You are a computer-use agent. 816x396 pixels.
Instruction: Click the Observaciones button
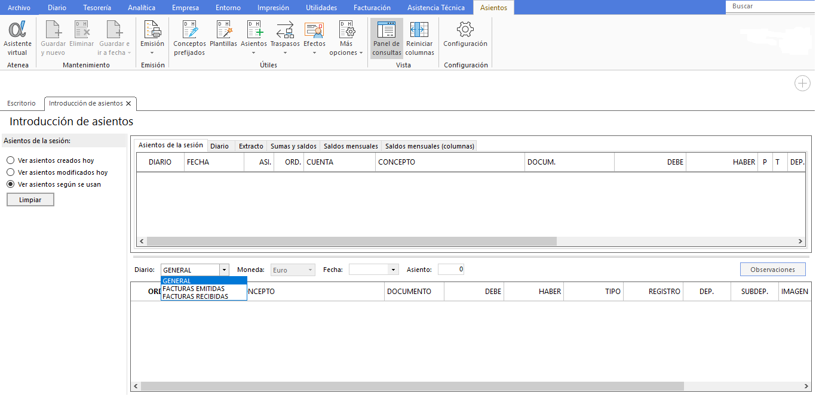pos(772,270)
